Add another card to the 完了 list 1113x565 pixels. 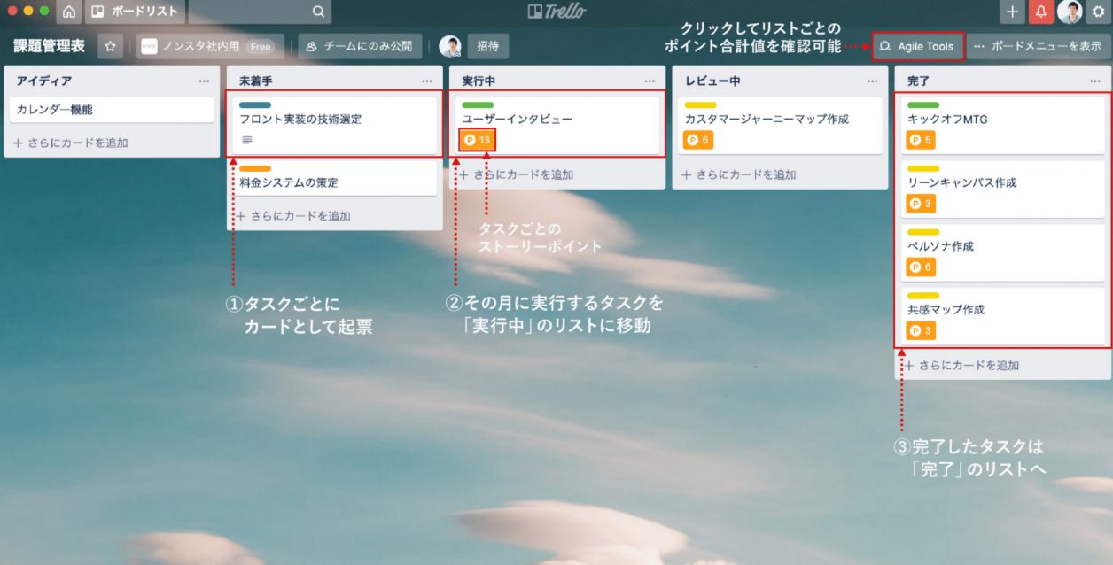(x=961, y=365)
